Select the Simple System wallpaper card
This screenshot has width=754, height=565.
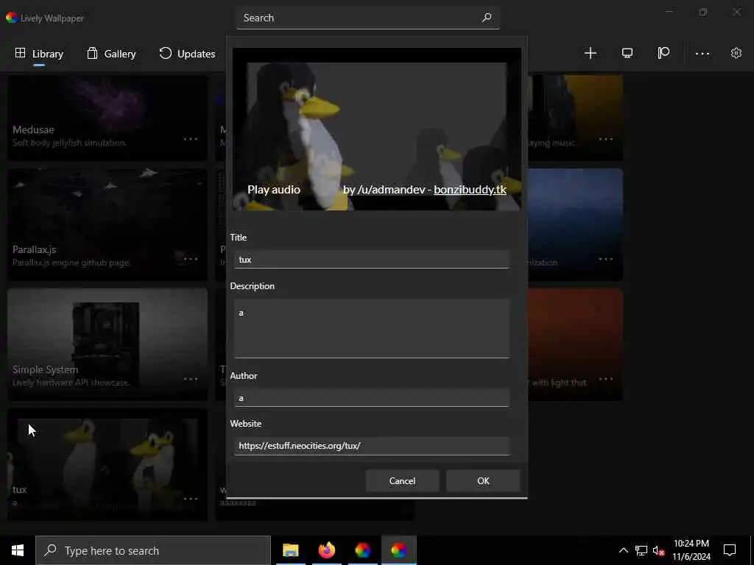108,344
